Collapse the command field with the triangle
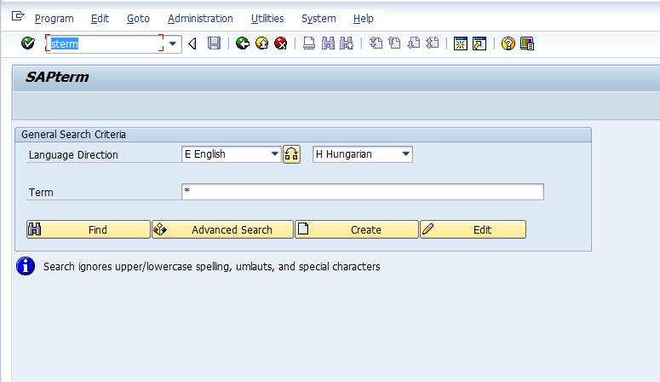Viewport: 660px width, 382px height. click(x=192, y=43)
